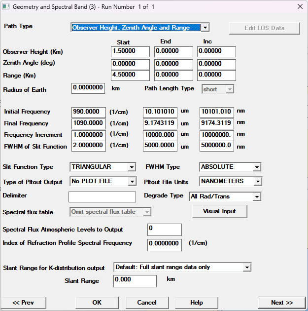The height and width of the screenshot is (311, 308).
Task: Click the Slant Range km field
Action: tap(135, 281)
